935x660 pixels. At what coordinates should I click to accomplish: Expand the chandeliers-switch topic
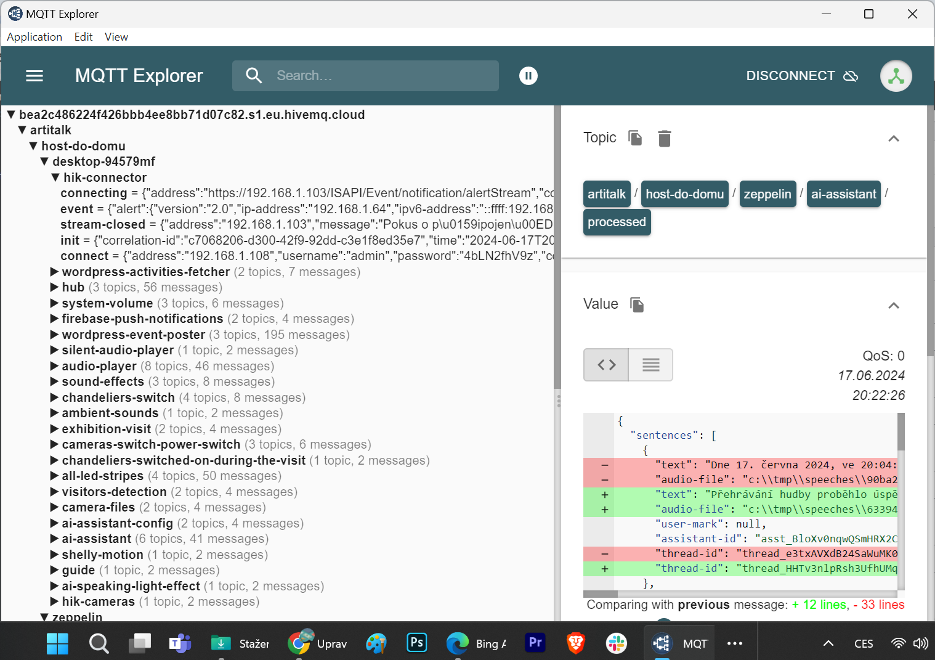pos(54,397)
